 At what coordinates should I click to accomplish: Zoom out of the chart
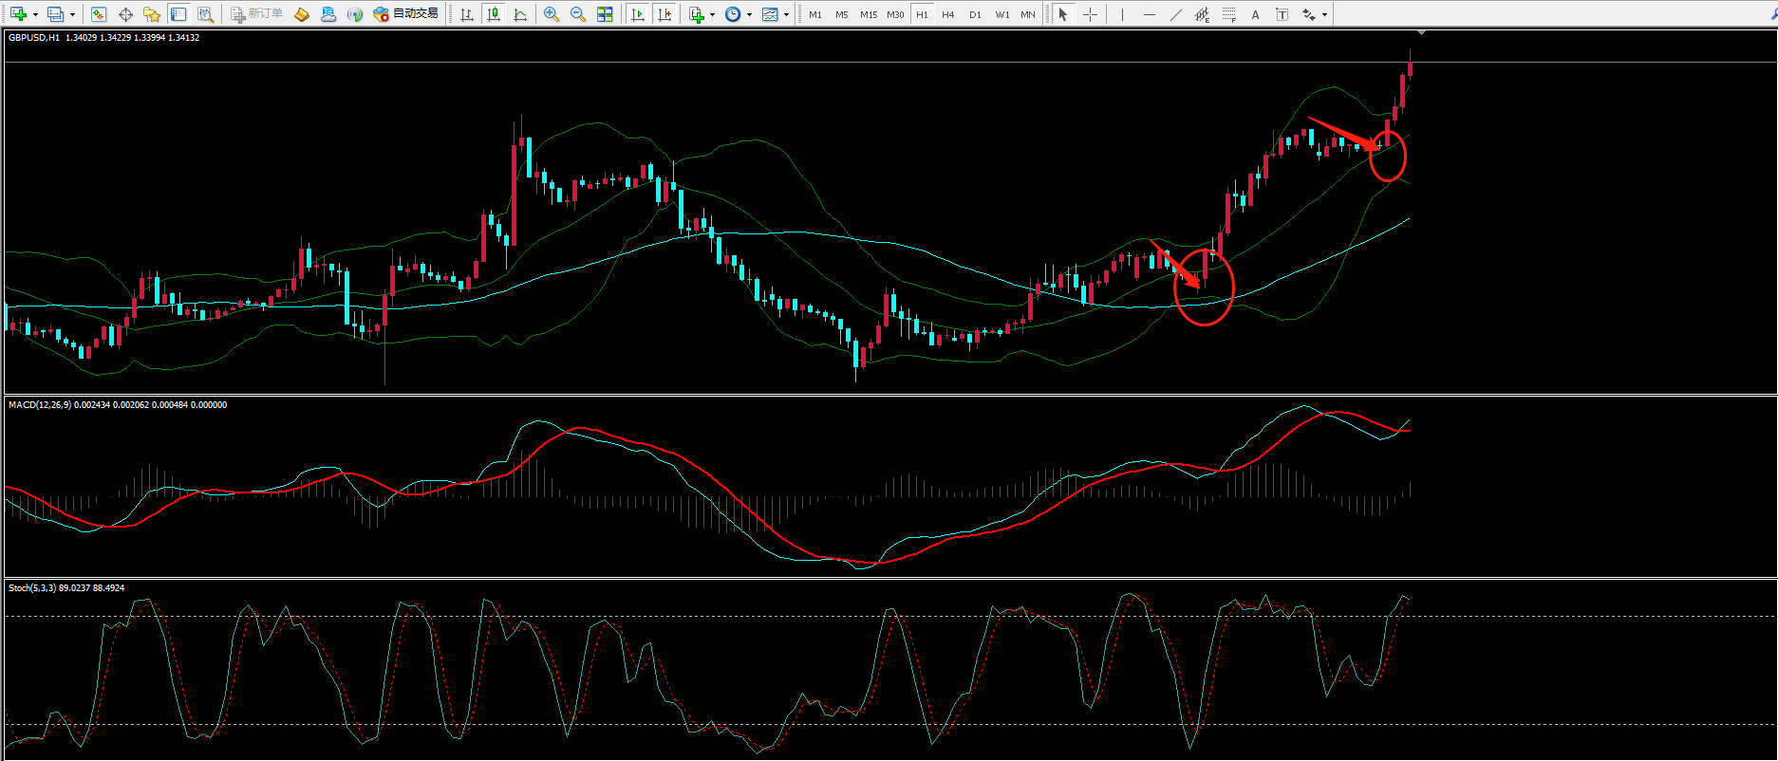coord(577,14)
